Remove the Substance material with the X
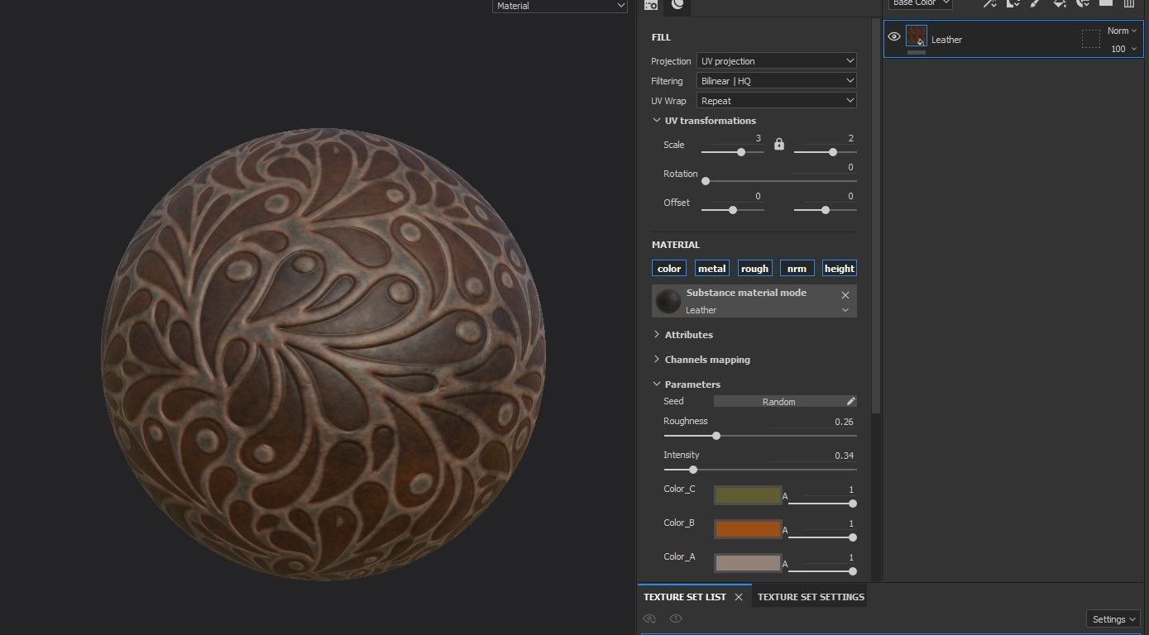Viewport: 1149px width, 635px height. pos(845,295)
